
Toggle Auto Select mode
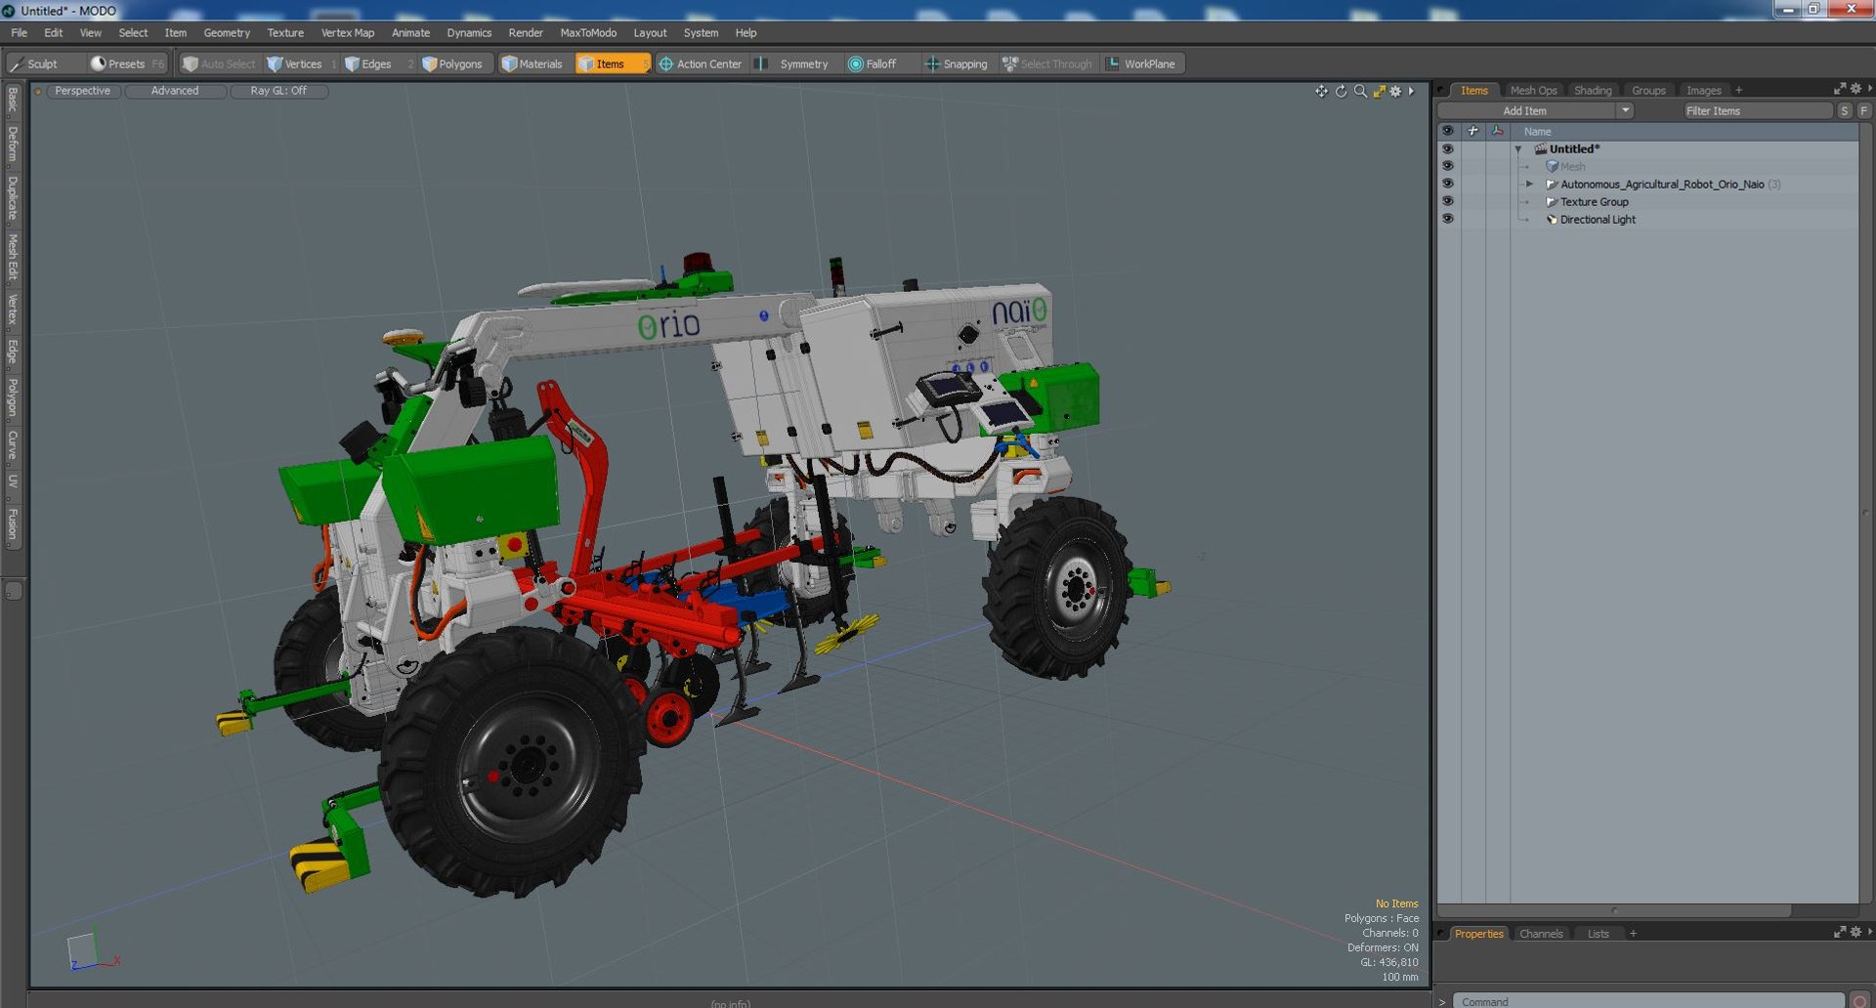point(219,63)
